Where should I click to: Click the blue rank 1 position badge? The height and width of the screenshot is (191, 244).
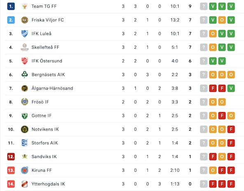tap(11, 7)
